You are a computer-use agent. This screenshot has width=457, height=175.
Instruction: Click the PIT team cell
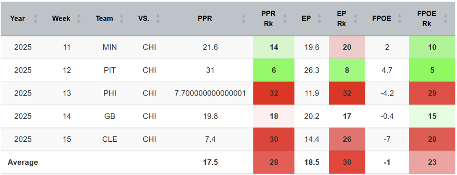110,70
